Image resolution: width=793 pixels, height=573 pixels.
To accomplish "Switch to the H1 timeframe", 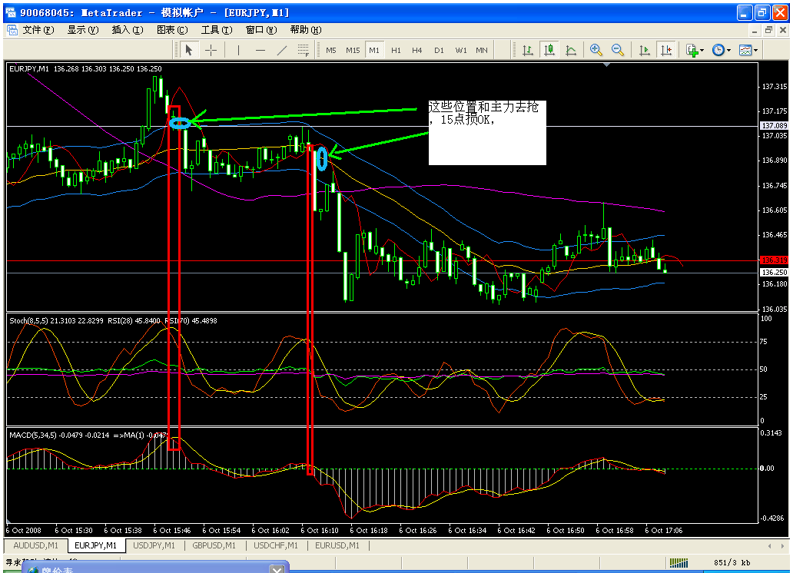I will pyautogui.click(x=396, y=50).
